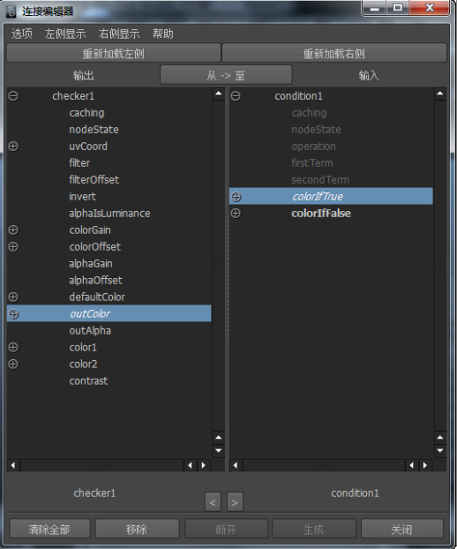Collapse the condition1 node tree
Viewport: 457px width, 549px height.
(236, 96)
